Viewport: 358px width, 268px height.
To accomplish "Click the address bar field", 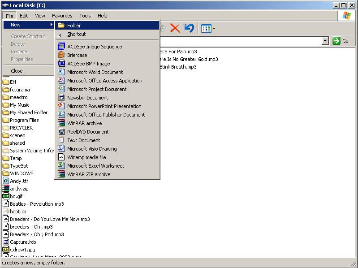I will (241, 41).
